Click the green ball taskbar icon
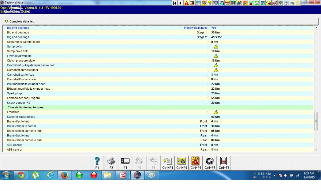 click(79, 175)
